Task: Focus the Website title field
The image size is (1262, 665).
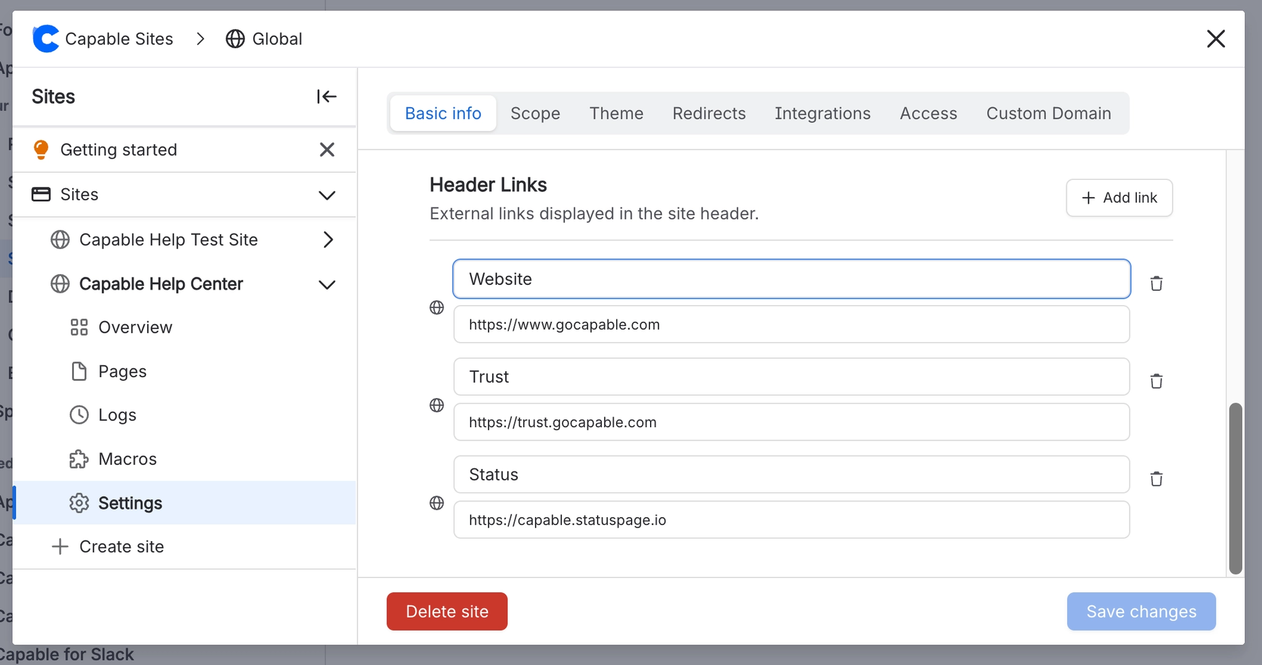Action: point(791,279)
